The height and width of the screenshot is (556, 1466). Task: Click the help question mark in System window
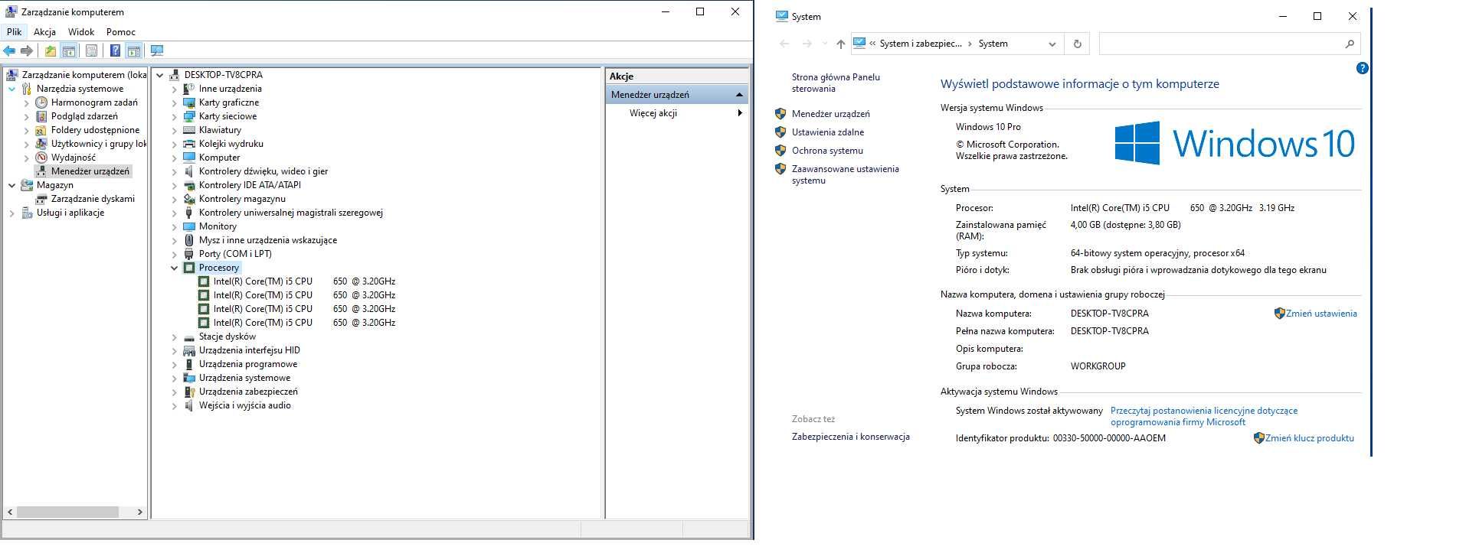click(x=1362, y=68)
